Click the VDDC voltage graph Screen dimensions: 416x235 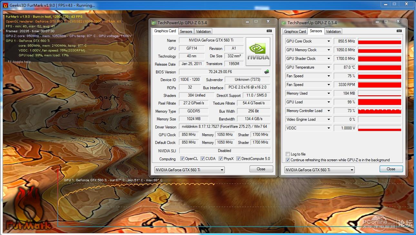tap(380, 128)
